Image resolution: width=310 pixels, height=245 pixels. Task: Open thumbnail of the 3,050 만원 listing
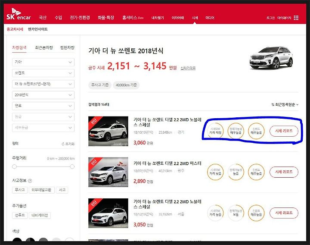[108, 213]
